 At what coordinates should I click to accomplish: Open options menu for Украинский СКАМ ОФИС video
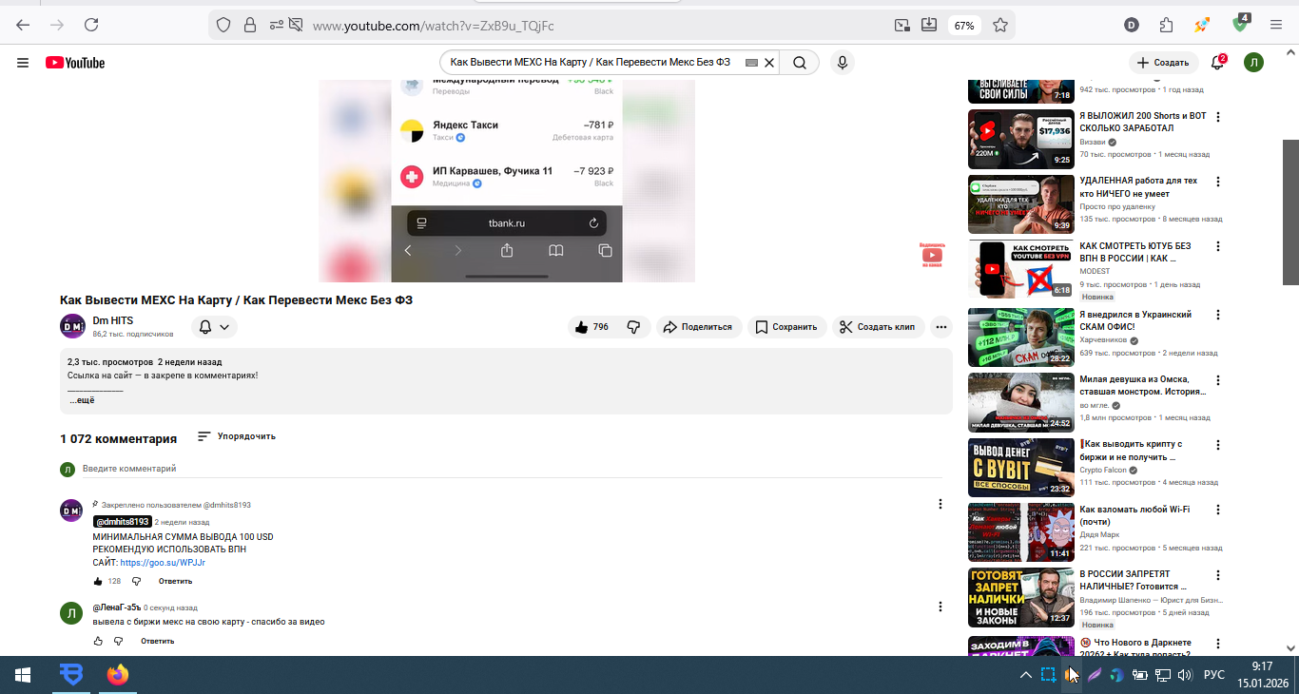(x=1218, y=315)
